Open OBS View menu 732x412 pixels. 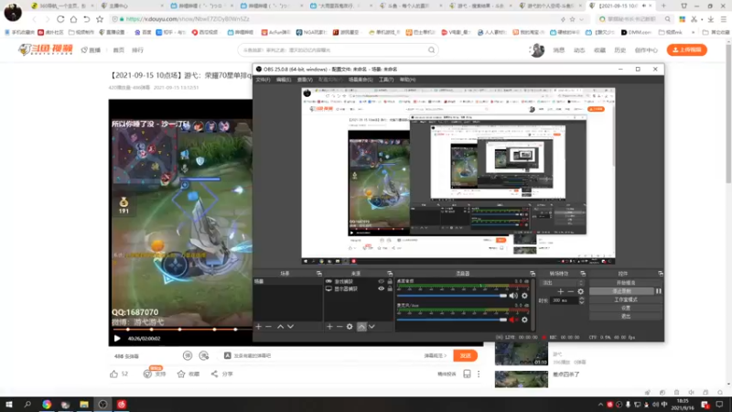click(305, 80)
